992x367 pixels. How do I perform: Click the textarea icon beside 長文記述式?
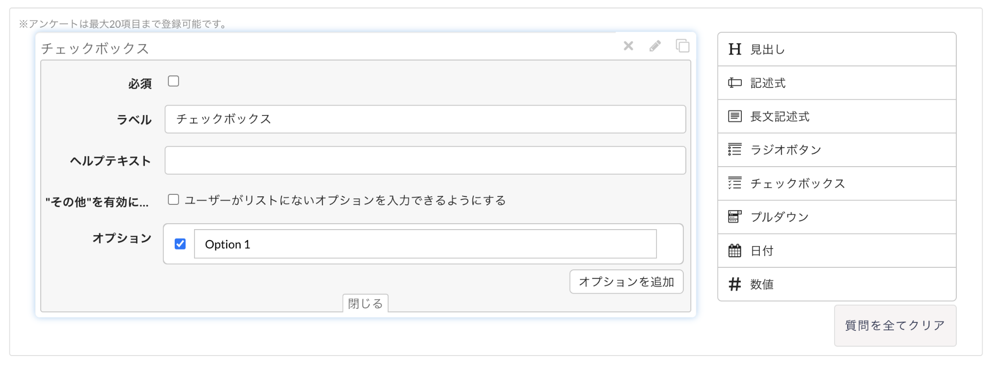(734, 117)
